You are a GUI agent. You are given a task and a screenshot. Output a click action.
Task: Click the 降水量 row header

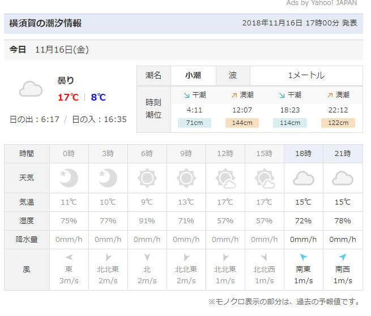(27, 240)
